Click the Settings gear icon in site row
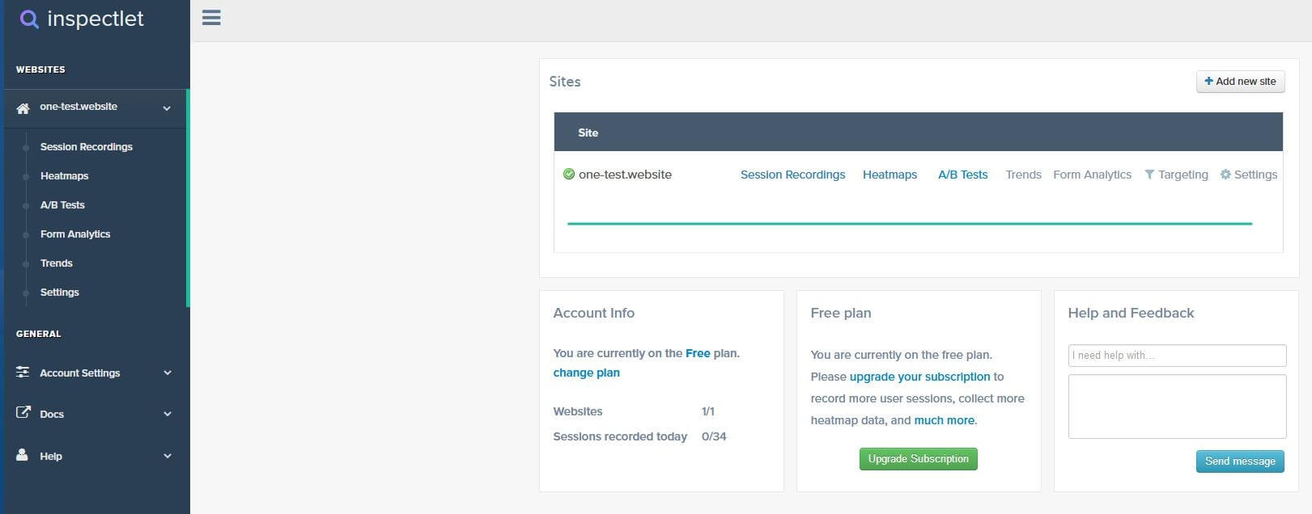1312x514 pixels. coord(1225,175)
